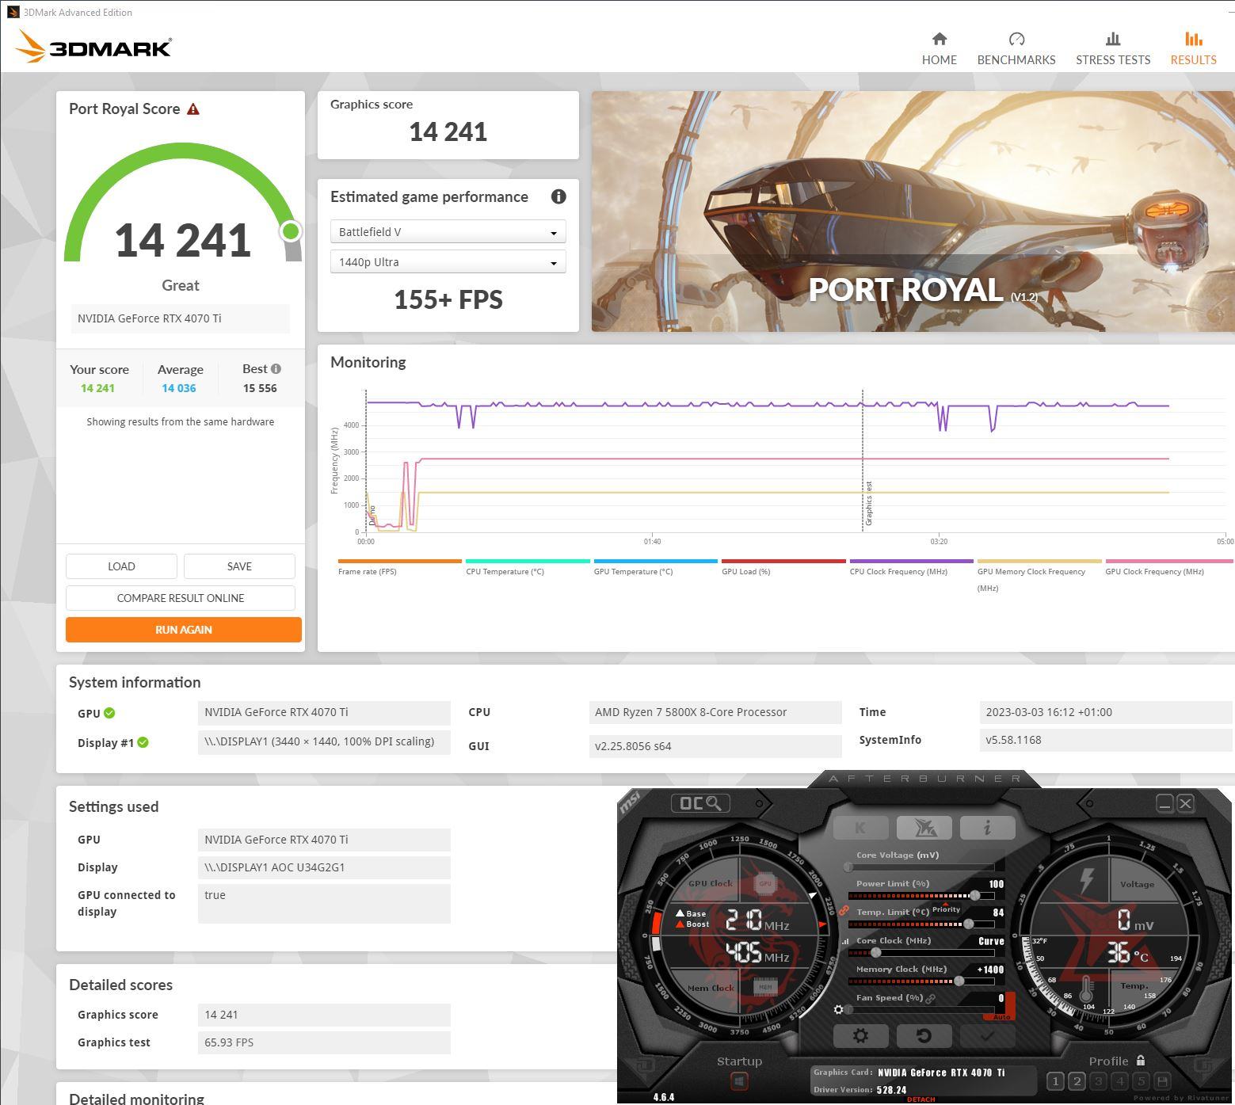The image size is (1235, 1105).
Task: Click the Core Clock Curve value field
Action: coord(991,941)
